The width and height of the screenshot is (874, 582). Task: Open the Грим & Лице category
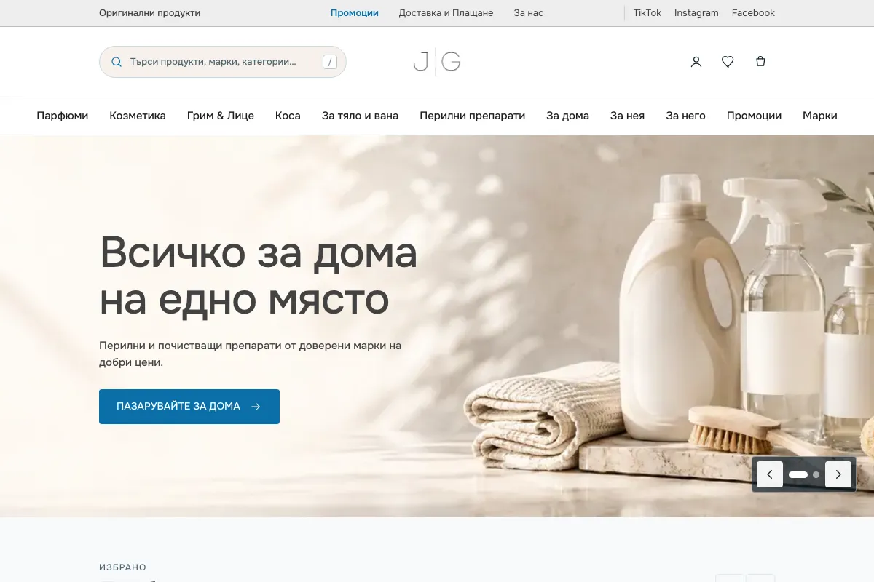point(221,116)
